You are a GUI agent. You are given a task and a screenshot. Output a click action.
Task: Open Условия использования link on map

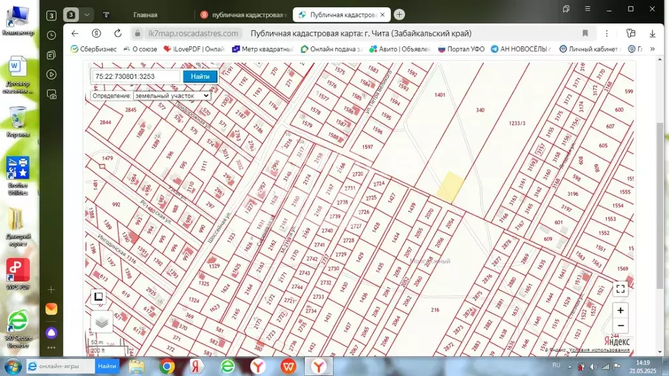click(x=599, y=350)
